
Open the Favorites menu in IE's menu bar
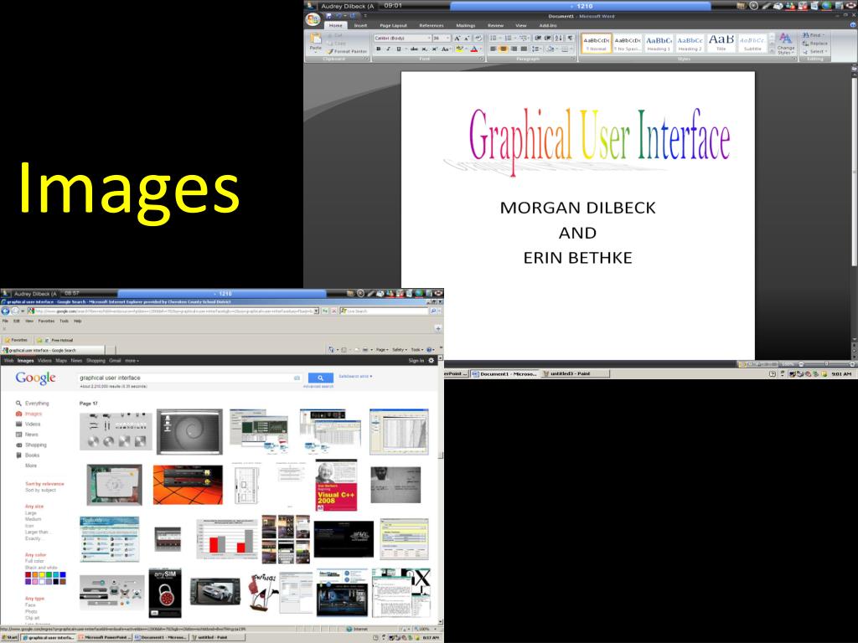click(x=46, y=321)
